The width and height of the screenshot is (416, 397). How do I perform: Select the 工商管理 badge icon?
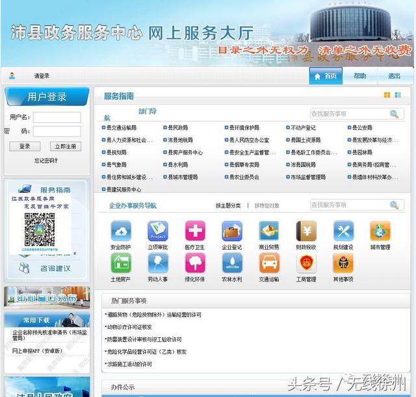pyautogui.click(x=306, y=263)
